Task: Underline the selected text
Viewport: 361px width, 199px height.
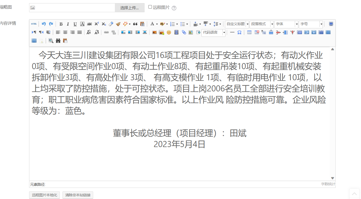Action: coord(75,24)
